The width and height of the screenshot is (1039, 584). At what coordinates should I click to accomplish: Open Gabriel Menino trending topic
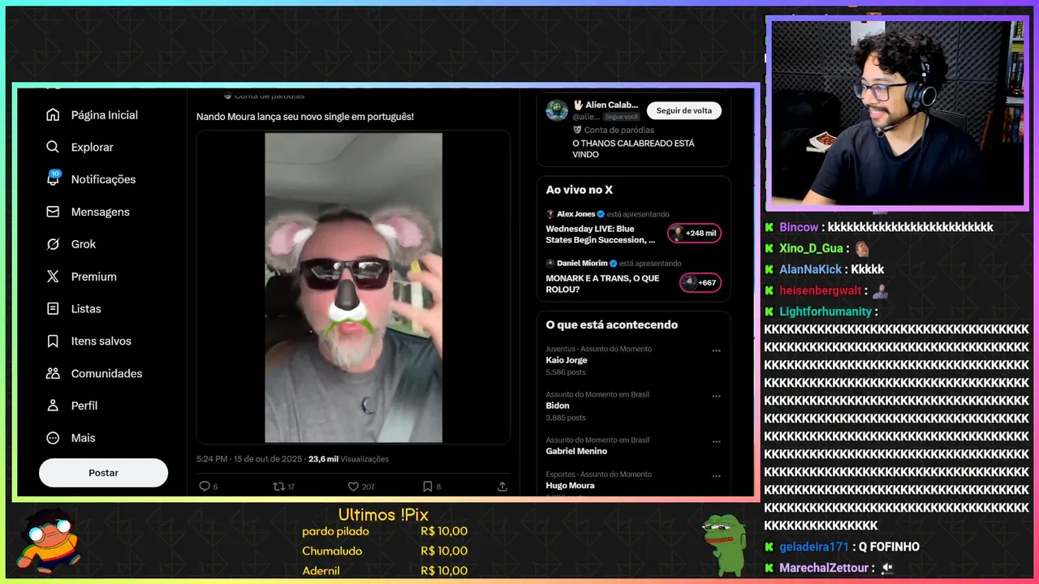click(576, 451)
